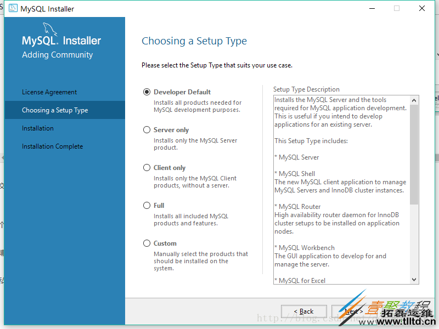
Task: Click License Agreement in the sidebar
Action: (49, 92)
